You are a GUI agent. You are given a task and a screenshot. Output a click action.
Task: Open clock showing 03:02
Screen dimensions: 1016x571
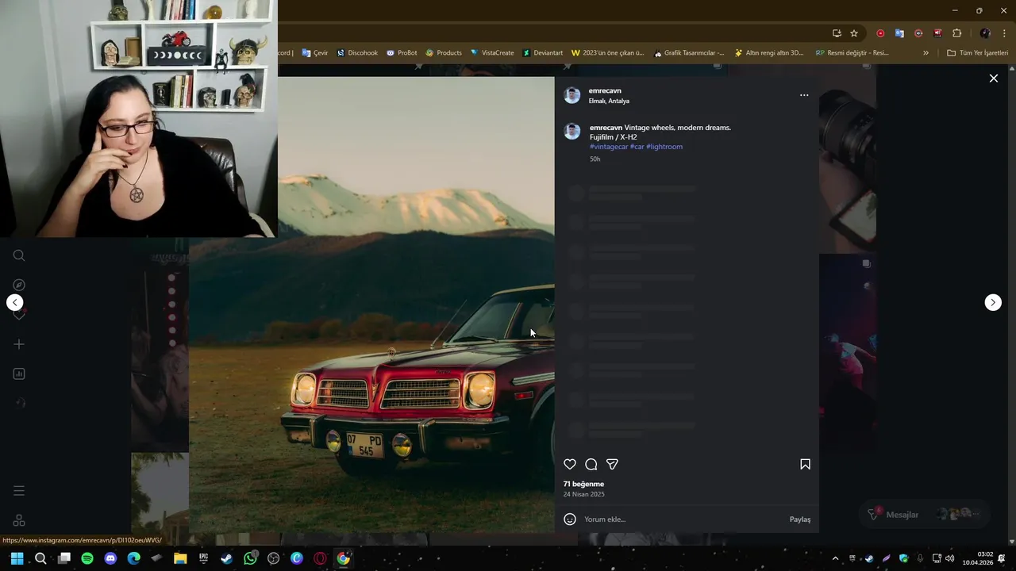(978, 558)
